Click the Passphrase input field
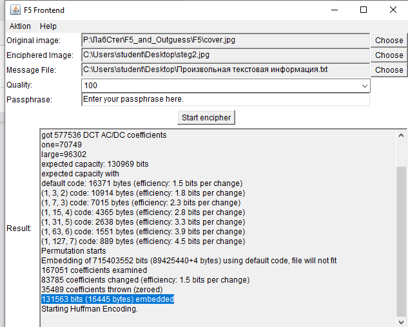408x327 pixels. [x=226, y=100]
